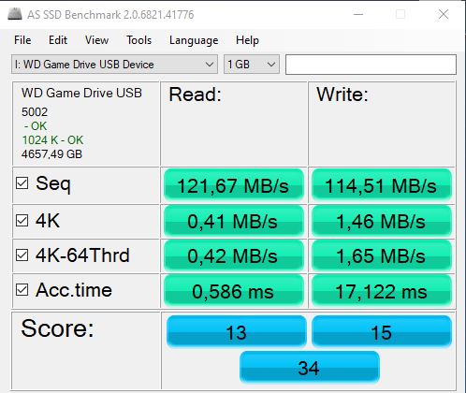Click the empty text field beside size dropdown

[371, 65]
